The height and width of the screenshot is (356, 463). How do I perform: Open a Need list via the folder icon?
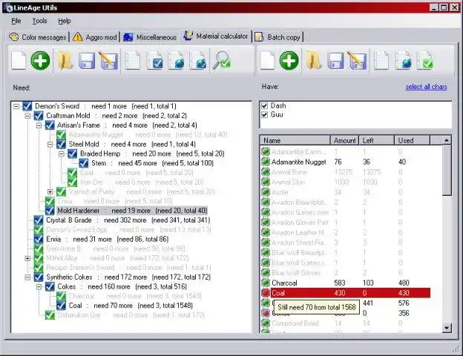point(65,61)
